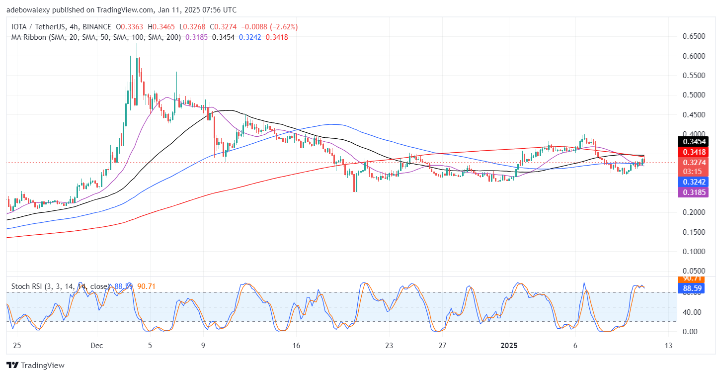
Task: Click the 0.2000 price axis value
Action: 695,212
